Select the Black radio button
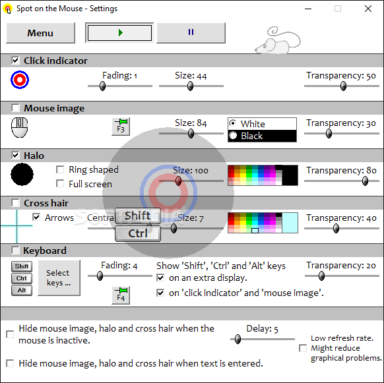384x383 pixels. coord(233,135)
